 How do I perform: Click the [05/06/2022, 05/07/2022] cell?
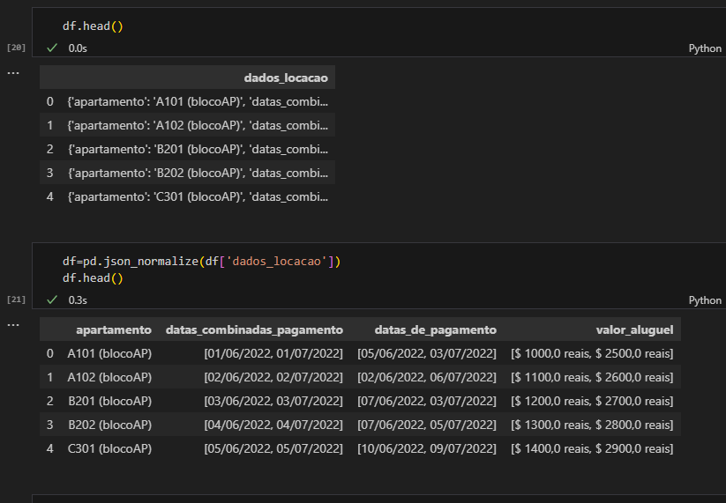(x=273, y=448)
